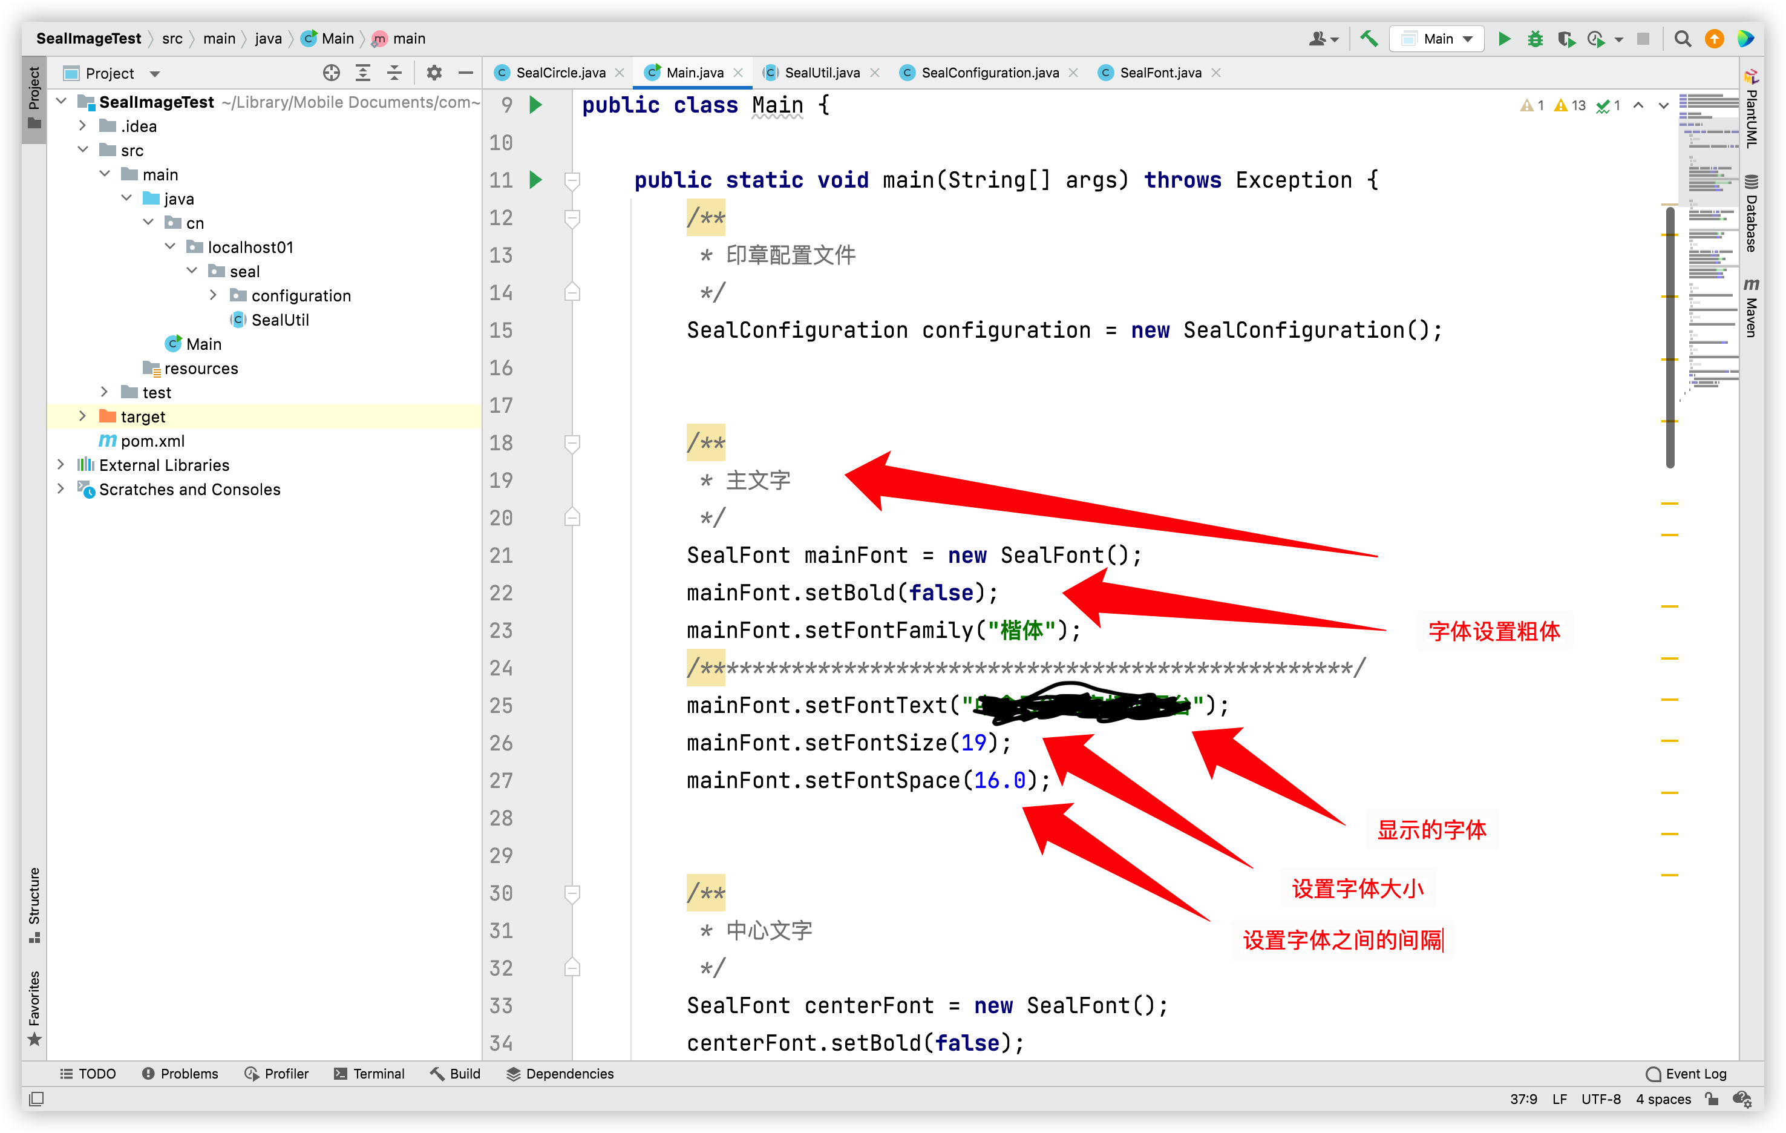Fold the main method at line 11
Viewport: 1786px width, 1133px height.
pos(572,180)
